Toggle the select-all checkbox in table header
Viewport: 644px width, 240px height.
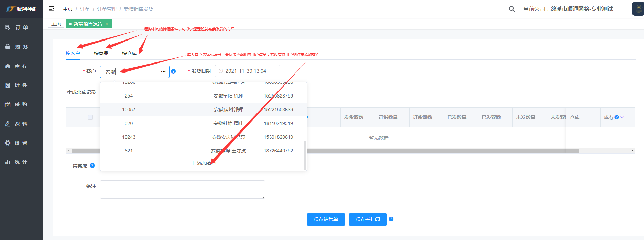(x=90, y=117)
